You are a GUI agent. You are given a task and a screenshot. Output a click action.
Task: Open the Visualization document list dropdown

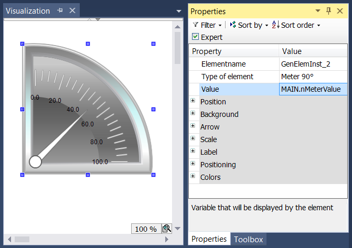179,11
